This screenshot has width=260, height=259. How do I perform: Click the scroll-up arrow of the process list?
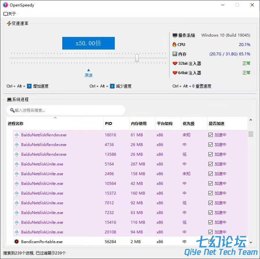251,120
